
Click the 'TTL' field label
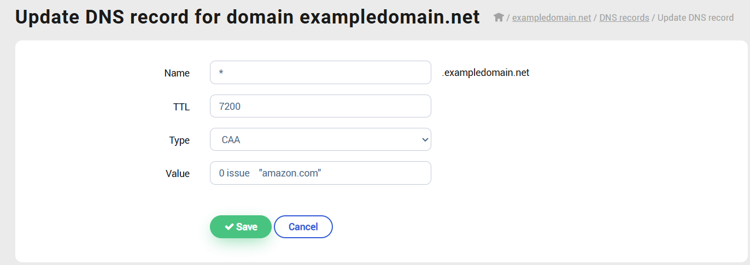pyautogui.click(x=181, y=107)
